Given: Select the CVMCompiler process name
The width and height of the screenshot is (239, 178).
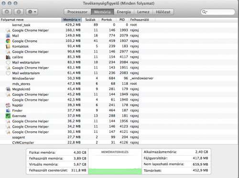Looking at the screenshot, I should coord(23,142).
